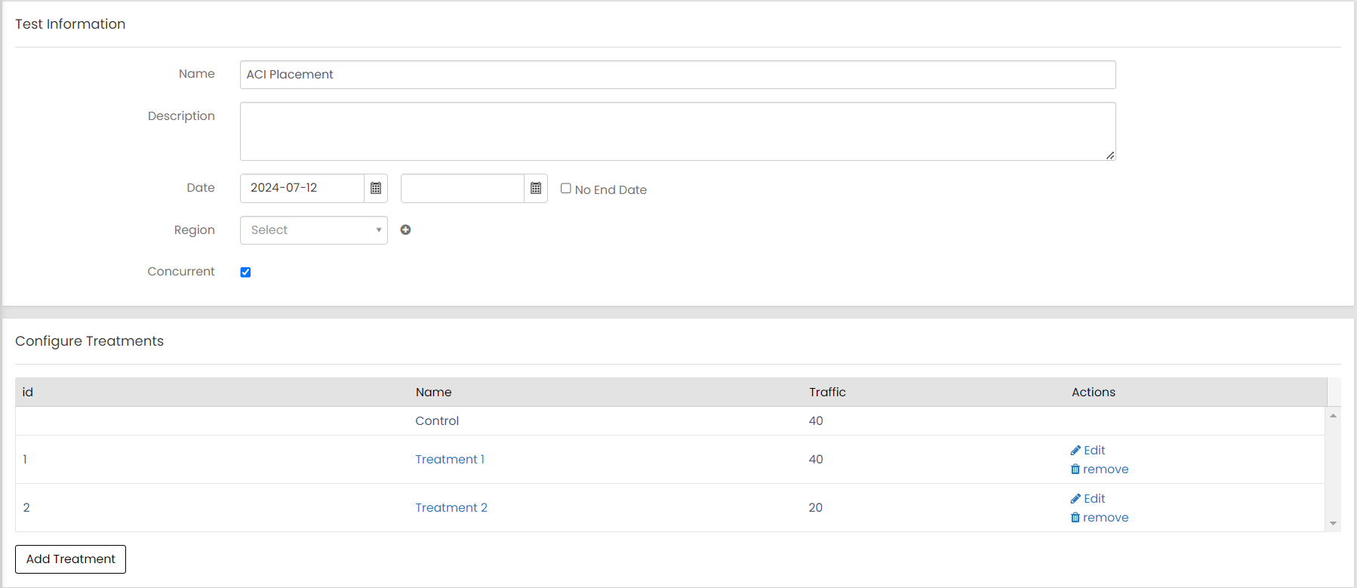The image size is (1357, 588).
Task: Open the Treatment 1 name link
Action: [x=450, y=460]
